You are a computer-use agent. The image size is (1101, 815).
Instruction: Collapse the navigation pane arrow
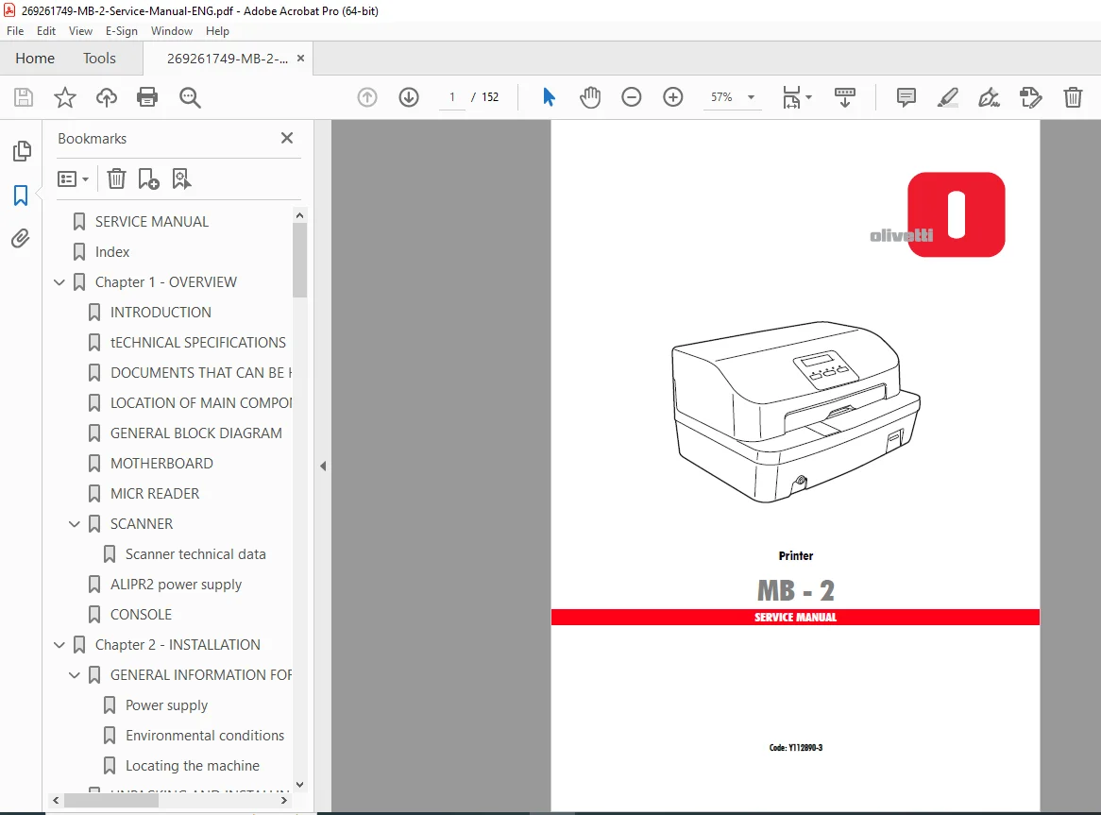[323, 467]
